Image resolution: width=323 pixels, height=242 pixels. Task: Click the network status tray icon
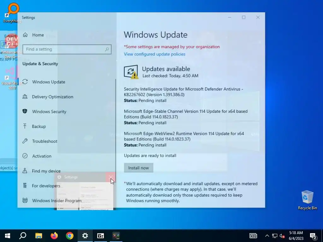275,236
